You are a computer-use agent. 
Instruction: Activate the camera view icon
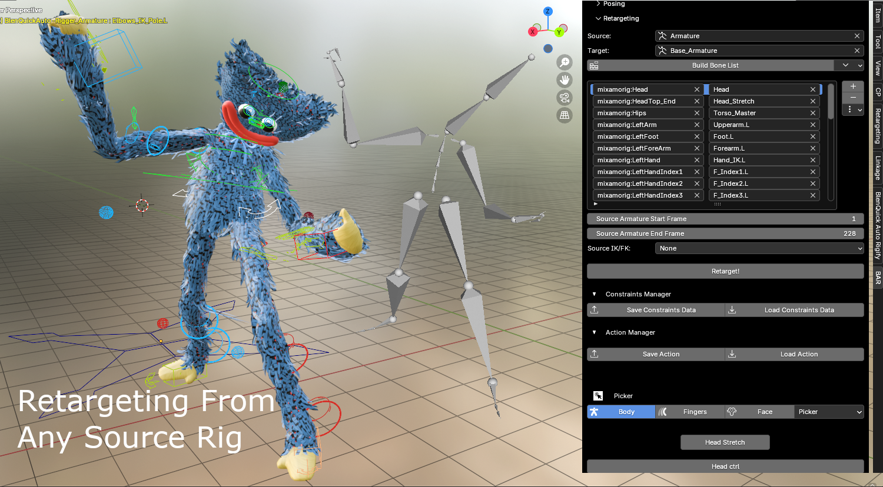(x=565, y=98)
